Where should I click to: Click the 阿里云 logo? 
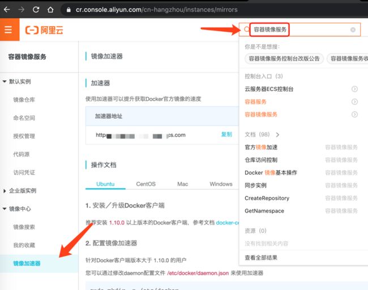(x=44, y=30)
